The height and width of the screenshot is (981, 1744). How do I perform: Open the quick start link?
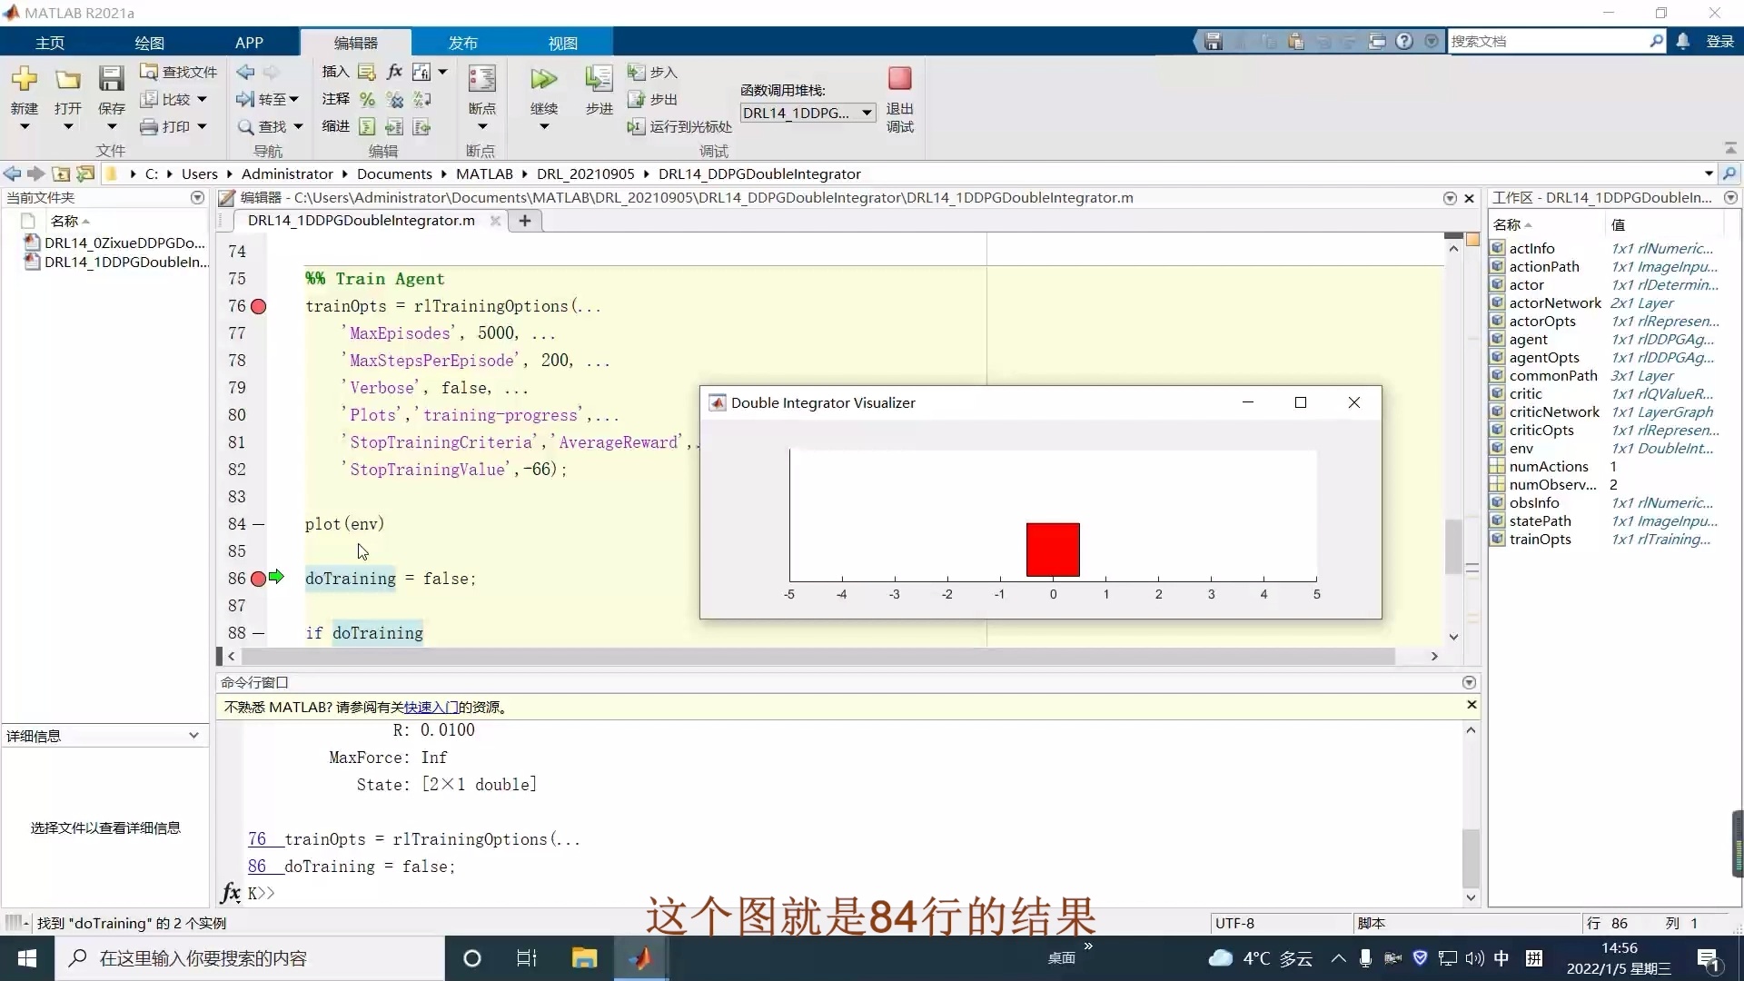point(431,707)
